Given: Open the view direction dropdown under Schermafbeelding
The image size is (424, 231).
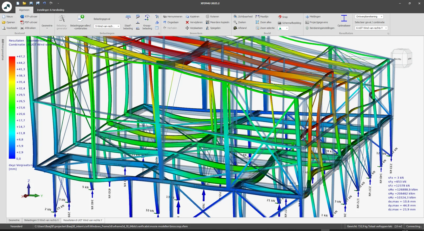Looking at the screenshot, I should click(283, 28).
